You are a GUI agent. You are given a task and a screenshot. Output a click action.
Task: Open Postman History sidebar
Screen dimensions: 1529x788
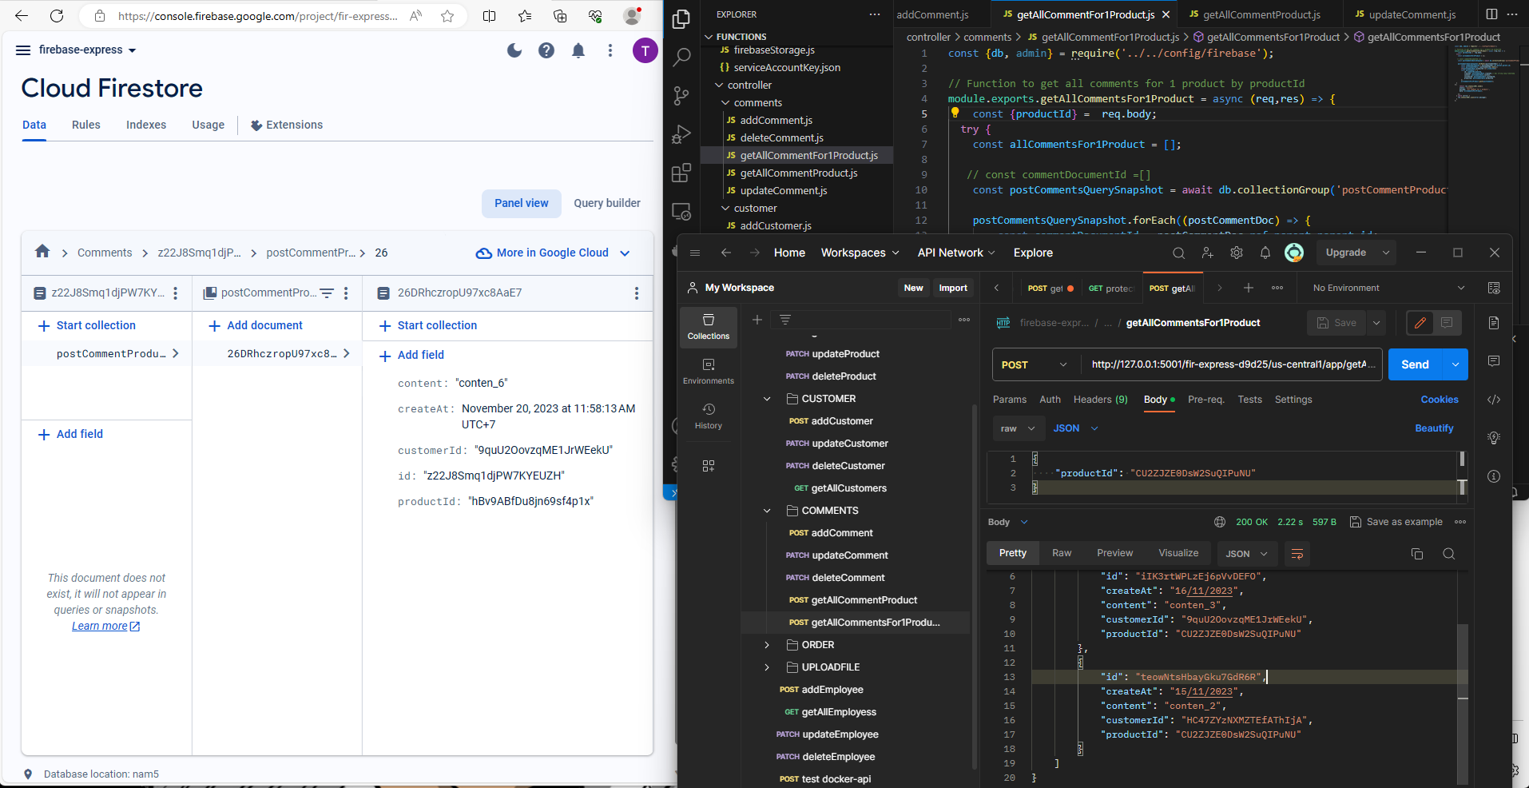point(708,416)
